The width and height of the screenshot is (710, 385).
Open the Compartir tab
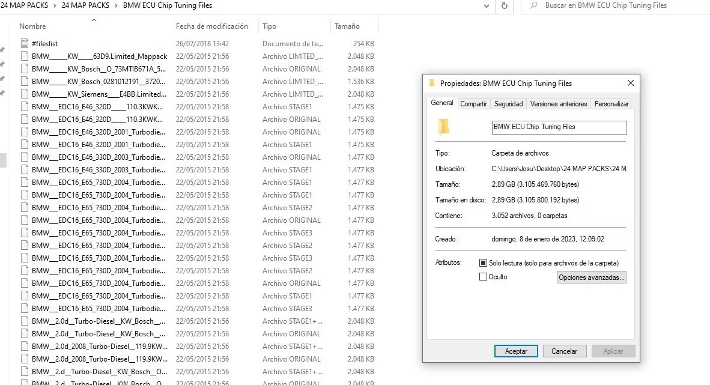click(474, 104)
